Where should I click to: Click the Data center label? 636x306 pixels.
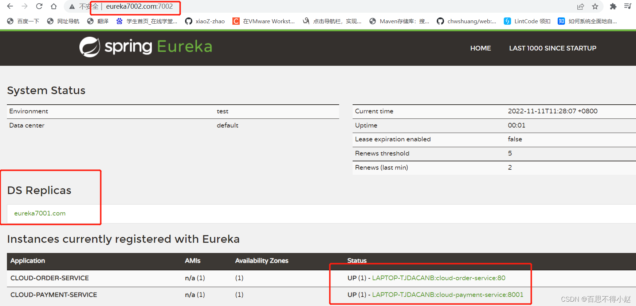[x=27, y=125]
